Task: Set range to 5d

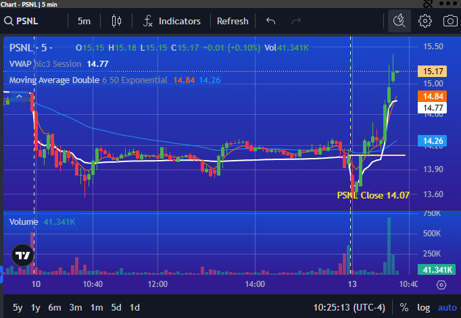Action: 116,307
